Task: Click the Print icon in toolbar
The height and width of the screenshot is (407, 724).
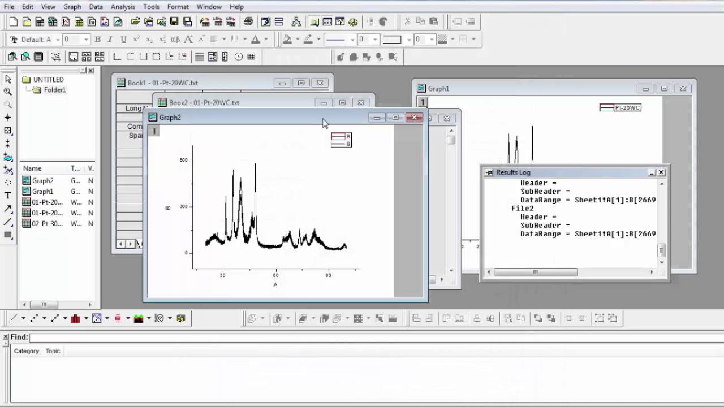Action: (248, 22)
